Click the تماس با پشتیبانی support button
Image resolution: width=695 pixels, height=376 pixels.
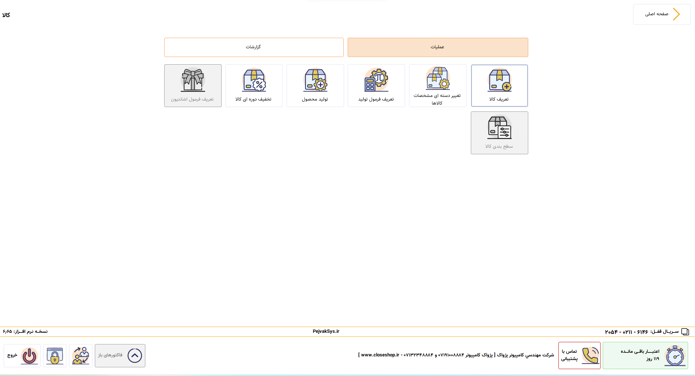pyautogui.click(x=579, y=355)
